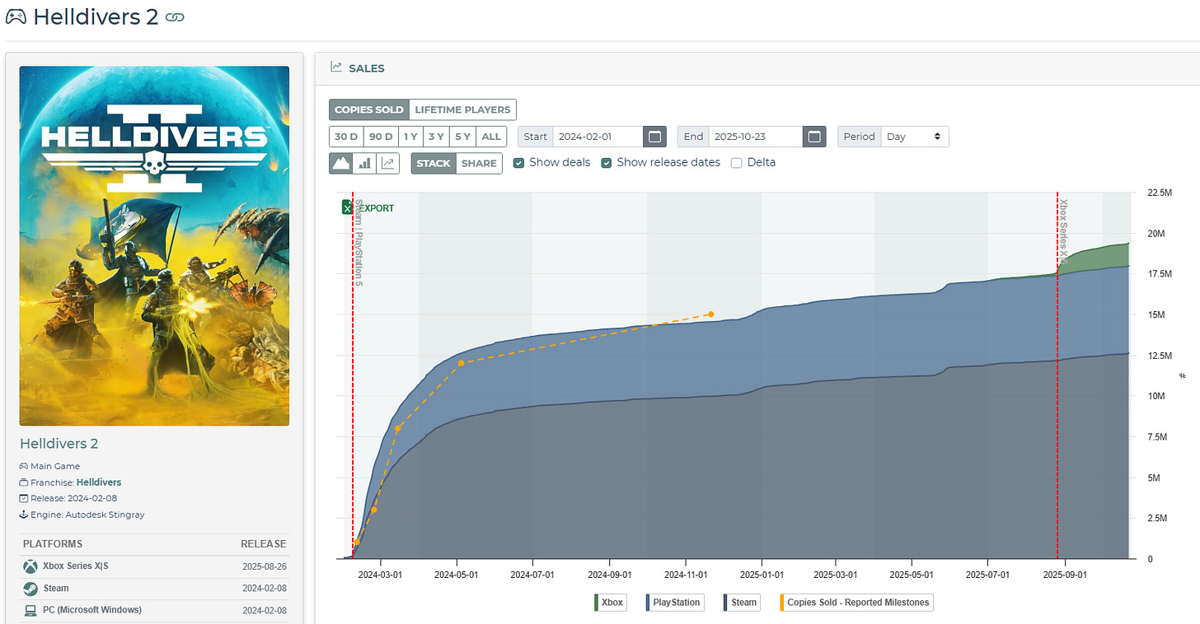This screenshot has height=624, width=1200.
Task: Click the Xbox Series X|S platform icon
Action: pyautogui.click(x=30, y=566)
